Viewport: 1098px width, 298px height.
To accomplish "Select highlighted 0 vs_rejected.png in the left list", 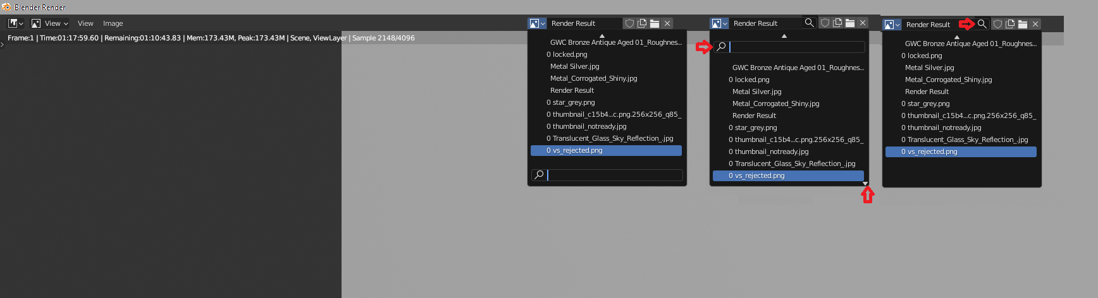I will pos(607,150).
